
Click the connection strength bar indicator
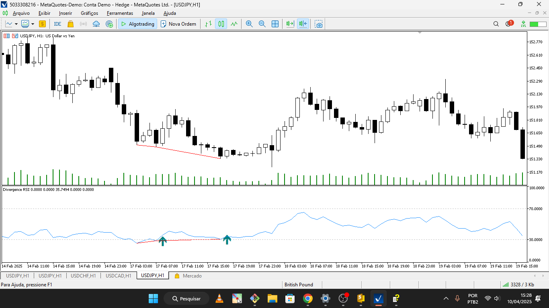click(505, 284)
